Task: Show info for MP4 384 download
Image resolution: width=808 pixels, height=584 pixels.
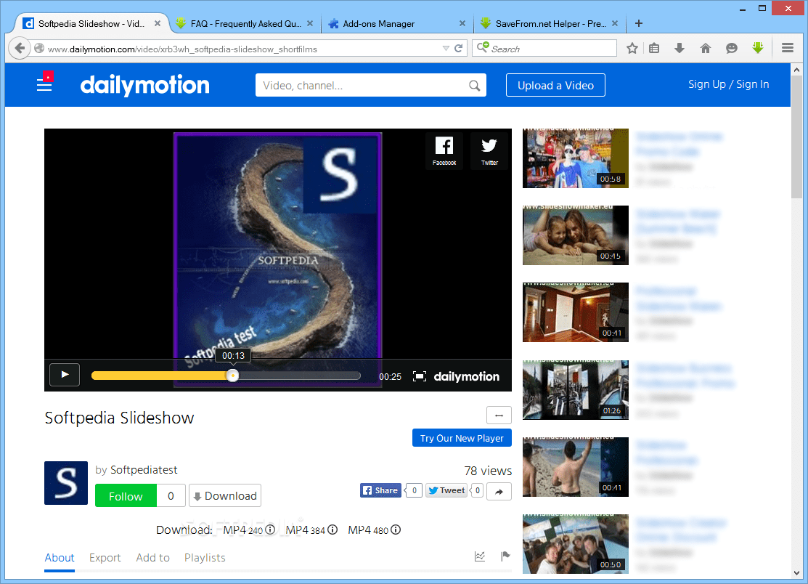Action: coord(332,530)
